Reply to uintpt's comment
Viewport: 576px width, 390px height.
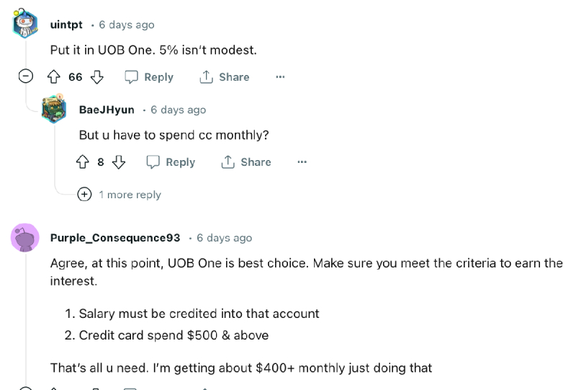[149, 77]
